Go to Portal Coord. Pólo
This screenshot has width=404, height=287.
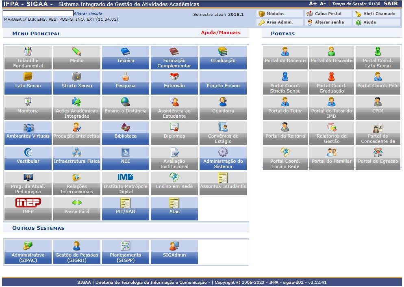tap(378, 83)
